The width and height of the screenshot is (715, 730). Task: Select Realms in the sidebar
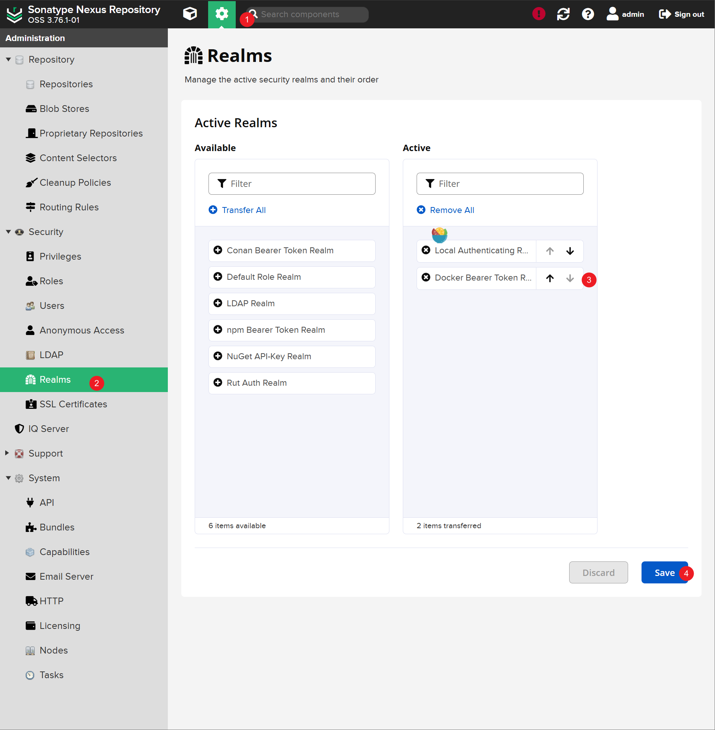point(84,379)
